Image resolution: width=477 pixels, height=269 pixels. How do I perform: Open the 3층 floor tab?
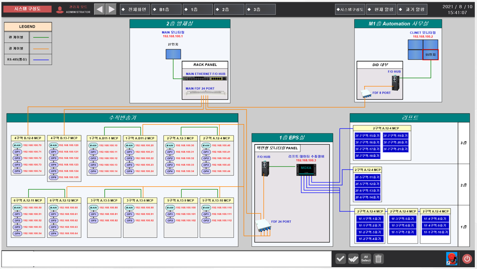pos(260,9)
